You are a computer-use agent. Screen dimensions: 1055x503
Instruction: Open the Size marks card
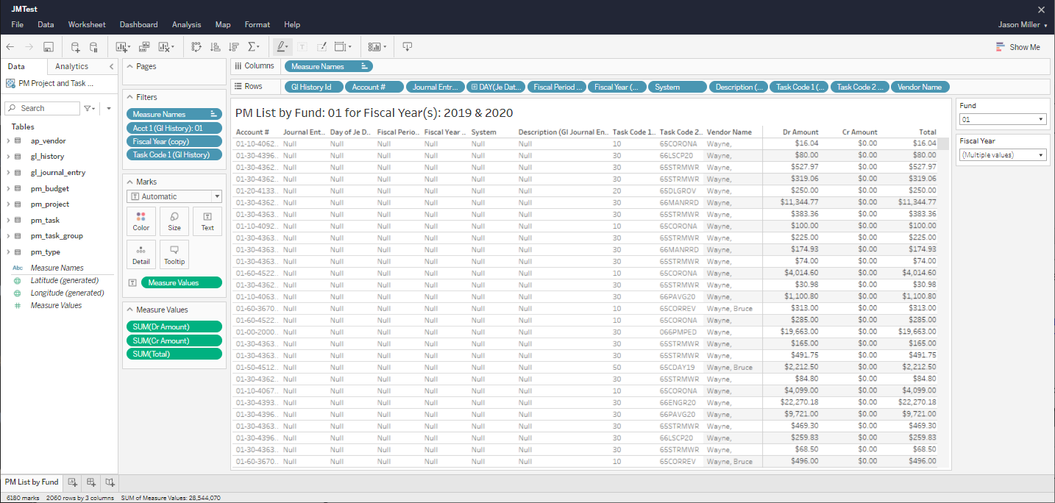[174, 221]
